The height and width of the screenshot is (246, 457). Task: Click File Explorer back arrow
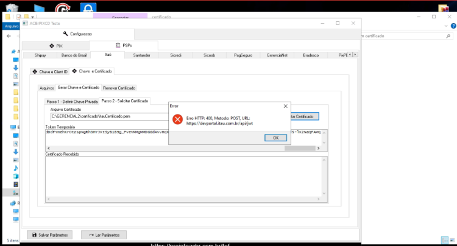click(9, 36)
